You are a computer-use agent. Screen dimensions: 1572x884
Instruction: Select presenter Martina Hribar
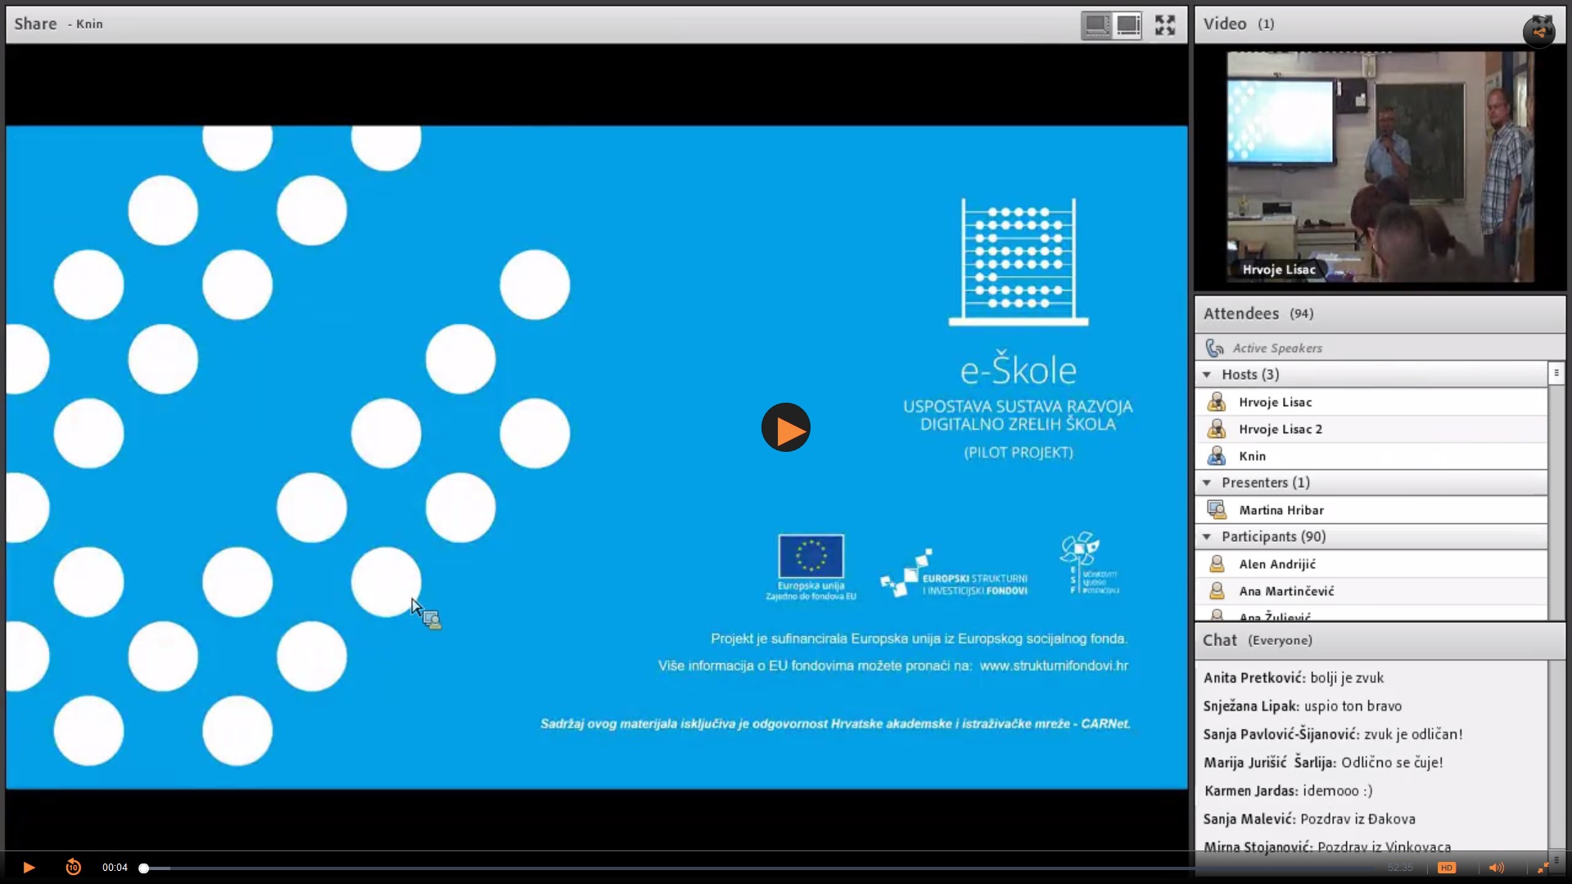pos(1371,510)
